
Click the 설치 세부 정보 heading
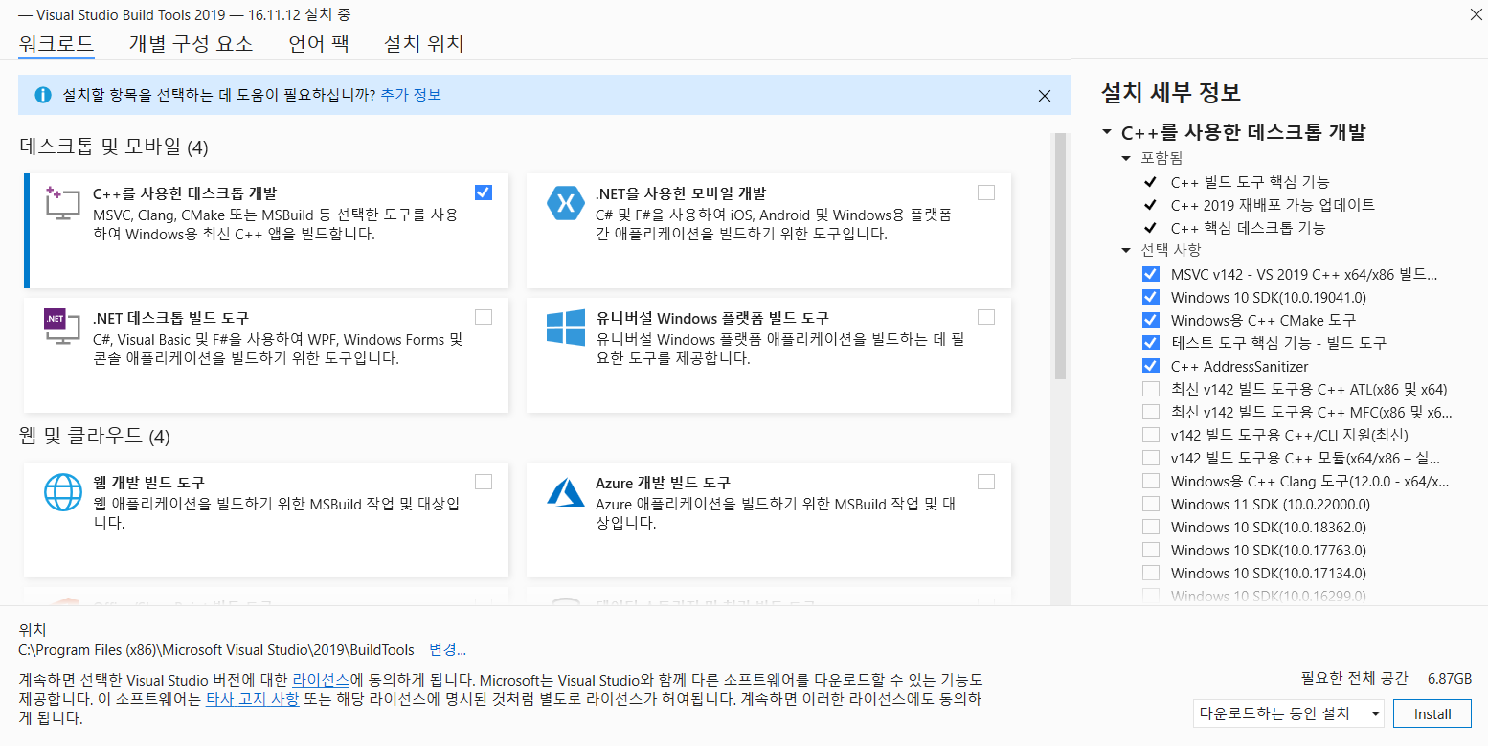[x=1171, y=93]
